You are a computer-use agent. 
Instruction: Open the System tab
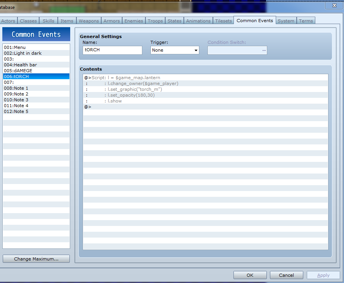tap(286, 21)
